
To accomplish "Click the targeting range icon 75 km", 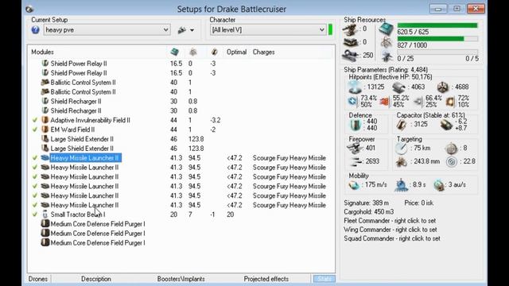I will click(402, 149).
